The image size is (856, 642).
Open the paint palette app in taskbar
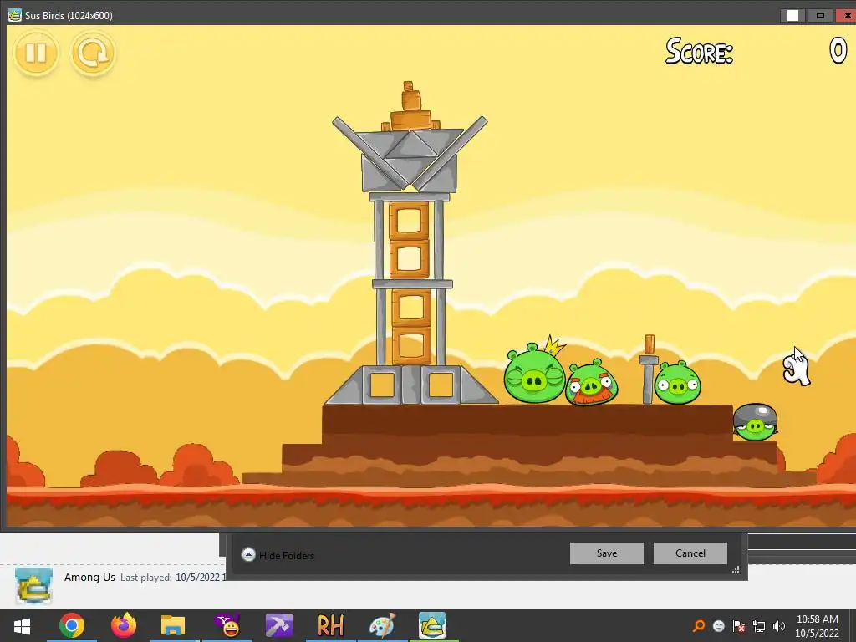pyautogui.click(x=381, y=625)
